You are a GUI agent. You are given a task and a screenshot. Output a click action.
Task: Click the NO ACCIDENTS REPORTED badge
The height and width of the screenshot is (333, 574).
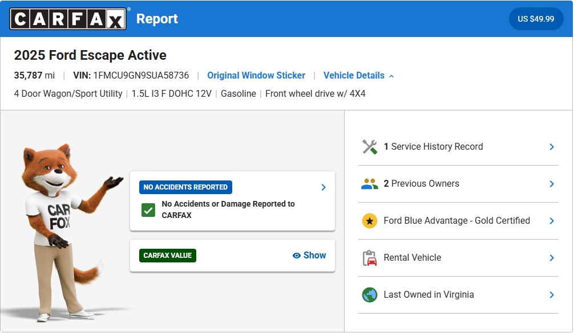point(185,187)
